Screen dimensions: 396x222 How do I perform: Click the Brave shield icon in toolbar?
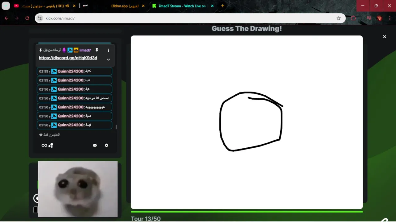point(380,18)
